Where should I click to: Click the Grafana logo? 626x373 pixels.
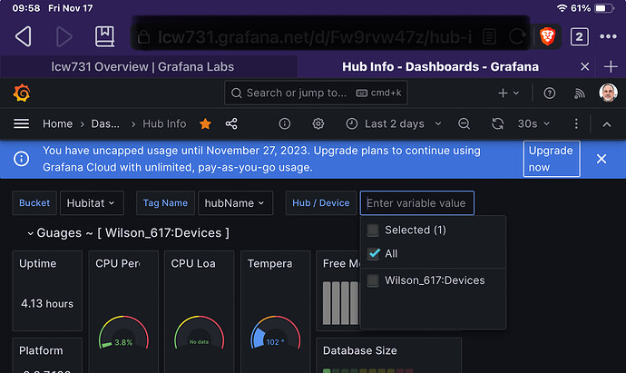point(22,93)
